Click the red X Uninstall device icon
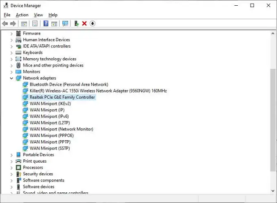Screen dimensions: 277x203 tap(84, 23)
